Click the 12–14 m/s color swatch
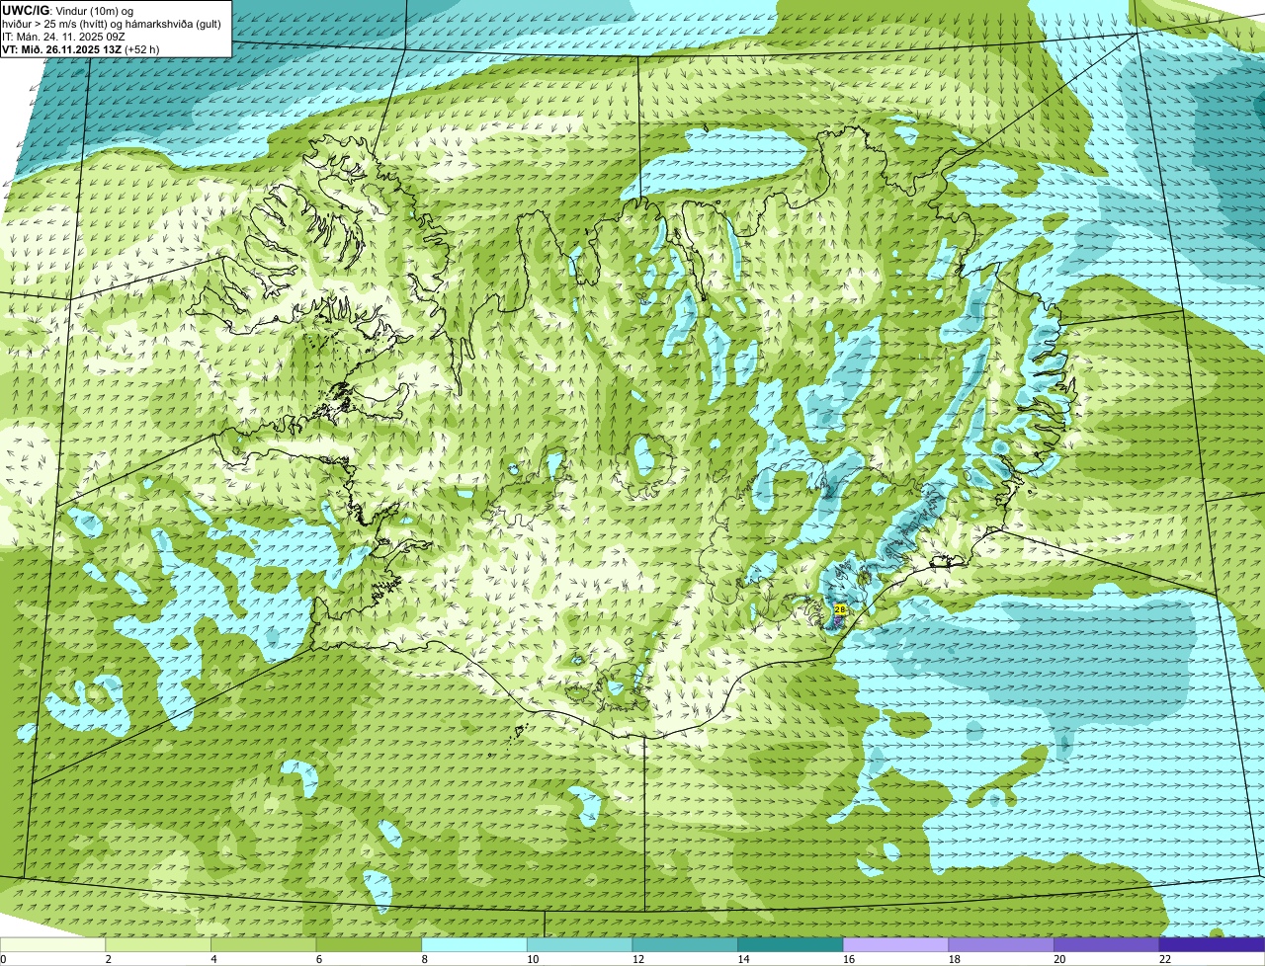The width and height of the screenshot is (1265, 966). point(685,944)
